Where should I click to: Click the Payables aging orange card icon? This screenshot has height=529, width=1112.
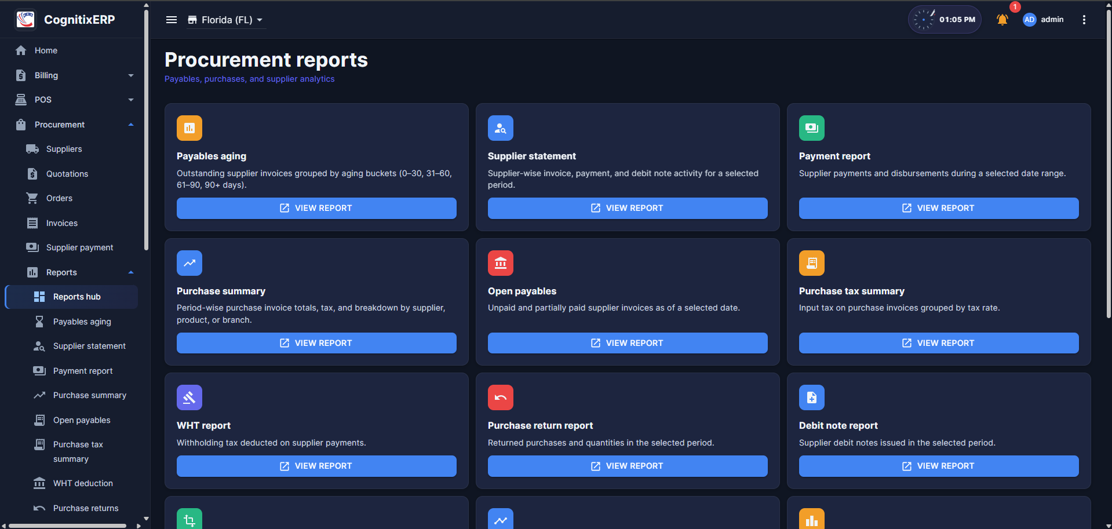click(189, 128)
